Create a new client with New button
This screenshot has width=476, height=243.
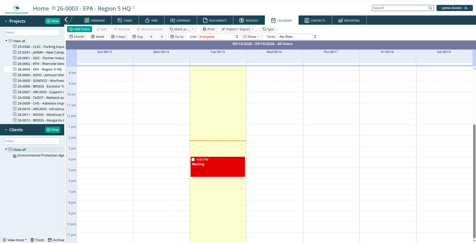click(53, 130)
